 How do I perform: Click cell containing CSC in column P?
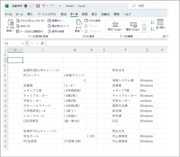(126, 121)
